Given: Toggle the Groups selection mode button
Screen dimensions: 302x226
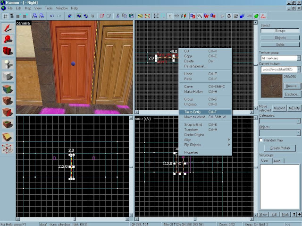Looking at the screenshot, I should coord(280,31).
